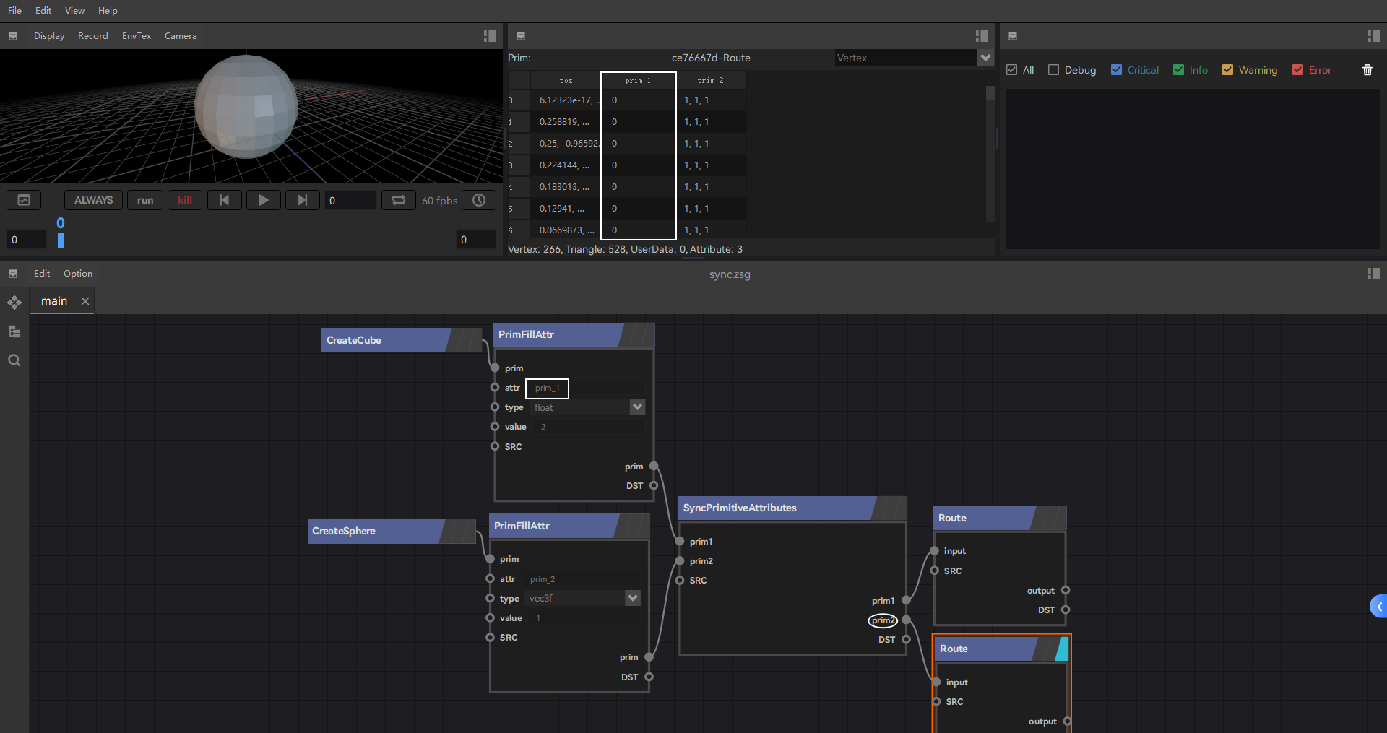The width and height of the screenshot is (1387, 733).
Task: Skip to the last frame
Action: tap(303, 200)
